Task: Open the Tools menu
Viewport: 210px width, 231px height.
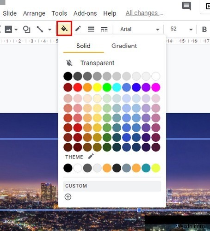Action: 59,13
